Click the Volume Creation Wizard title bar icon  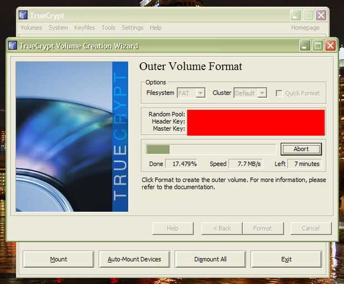13,45
